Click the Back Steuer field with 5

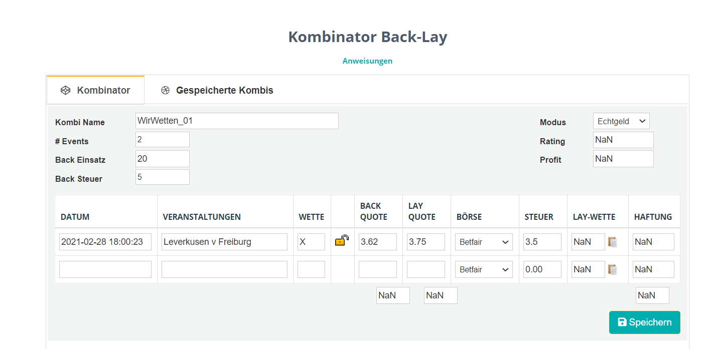163,177
